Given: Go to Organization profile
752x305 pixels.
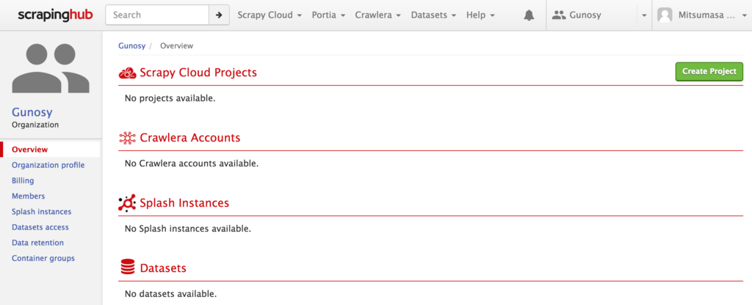Looking at the screenshot, I should pos(48,165).
